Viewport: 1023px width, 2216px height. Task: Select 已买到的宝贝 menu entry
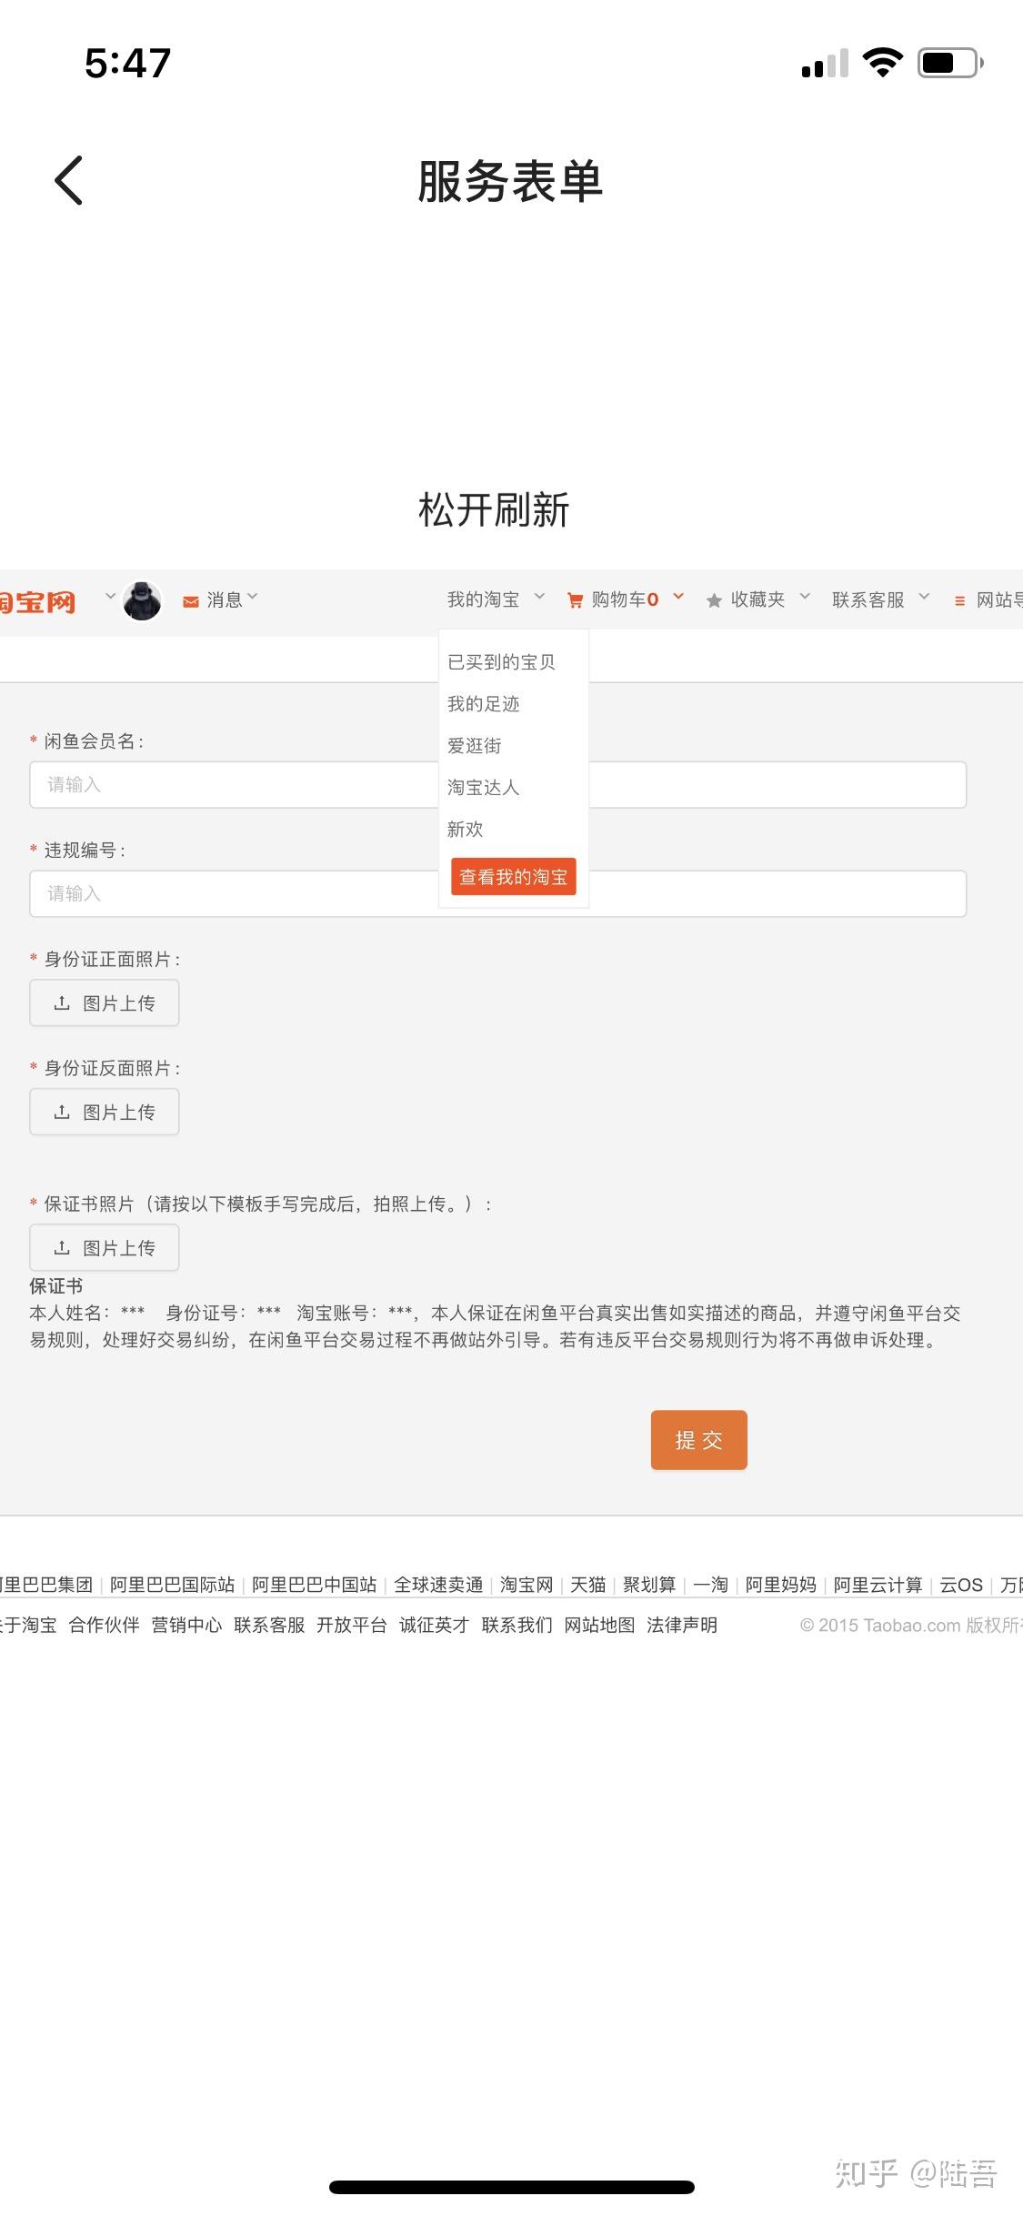click(x=501, y=662)
